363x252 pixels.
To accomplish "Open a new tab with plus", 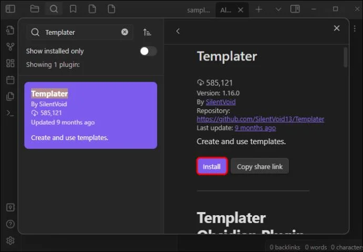I will [x=259, y=9].
